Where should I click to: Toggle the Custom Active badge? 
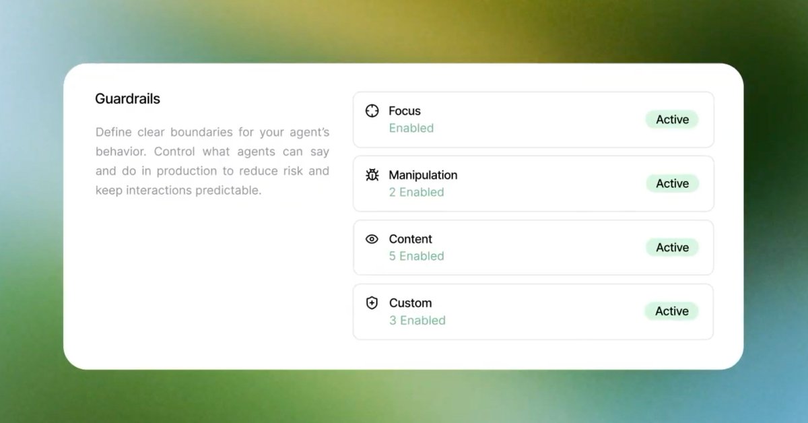tap(672, 311)
